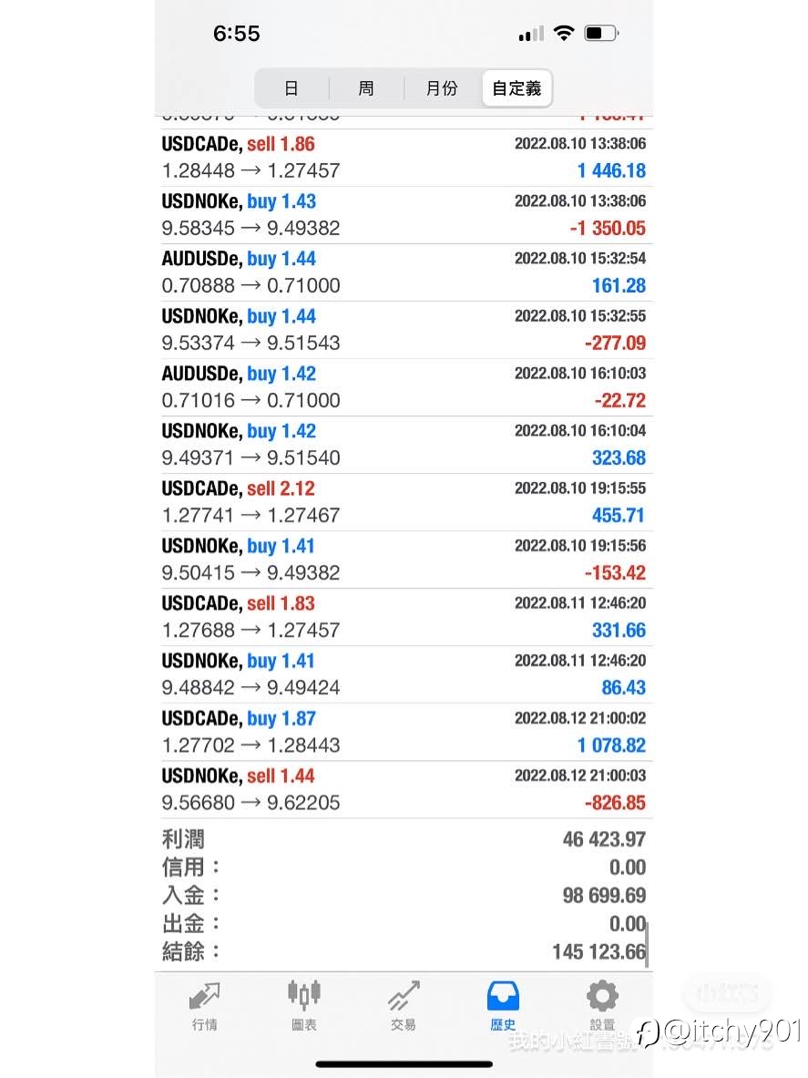Open USDNOKe buy 1.43 trade entry

[404, 215]
